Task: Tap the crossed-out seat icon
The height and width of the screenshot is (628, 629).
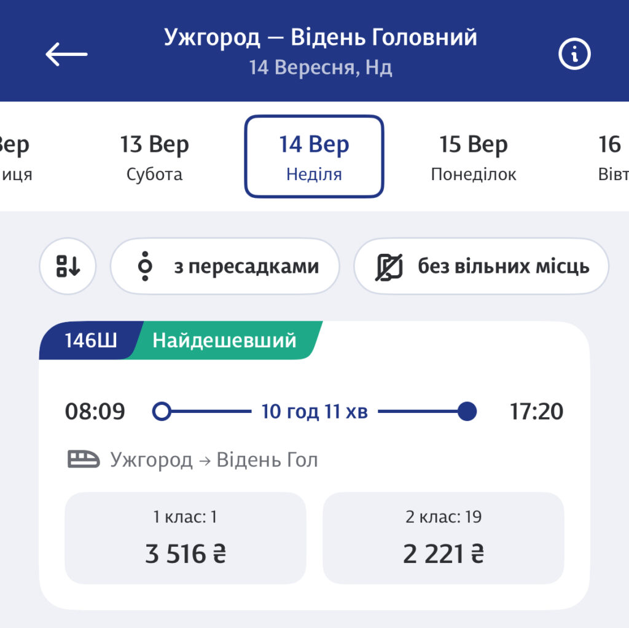Action: 389,267
